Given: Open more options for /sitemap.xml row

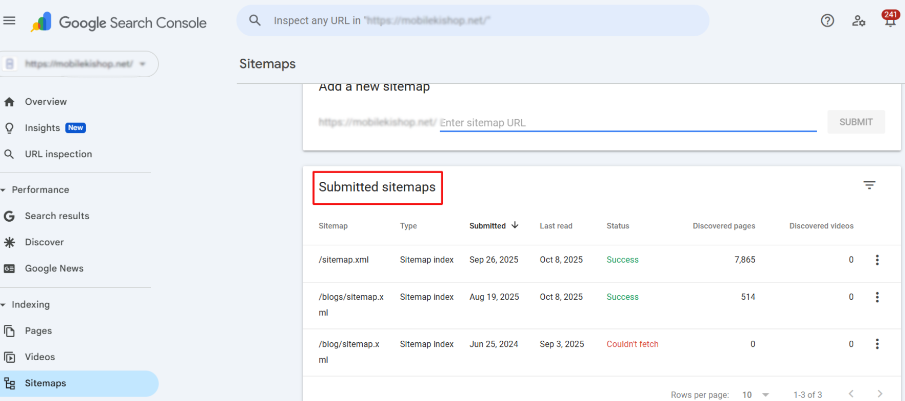Looking at the screenshot, I should (877, 260).
